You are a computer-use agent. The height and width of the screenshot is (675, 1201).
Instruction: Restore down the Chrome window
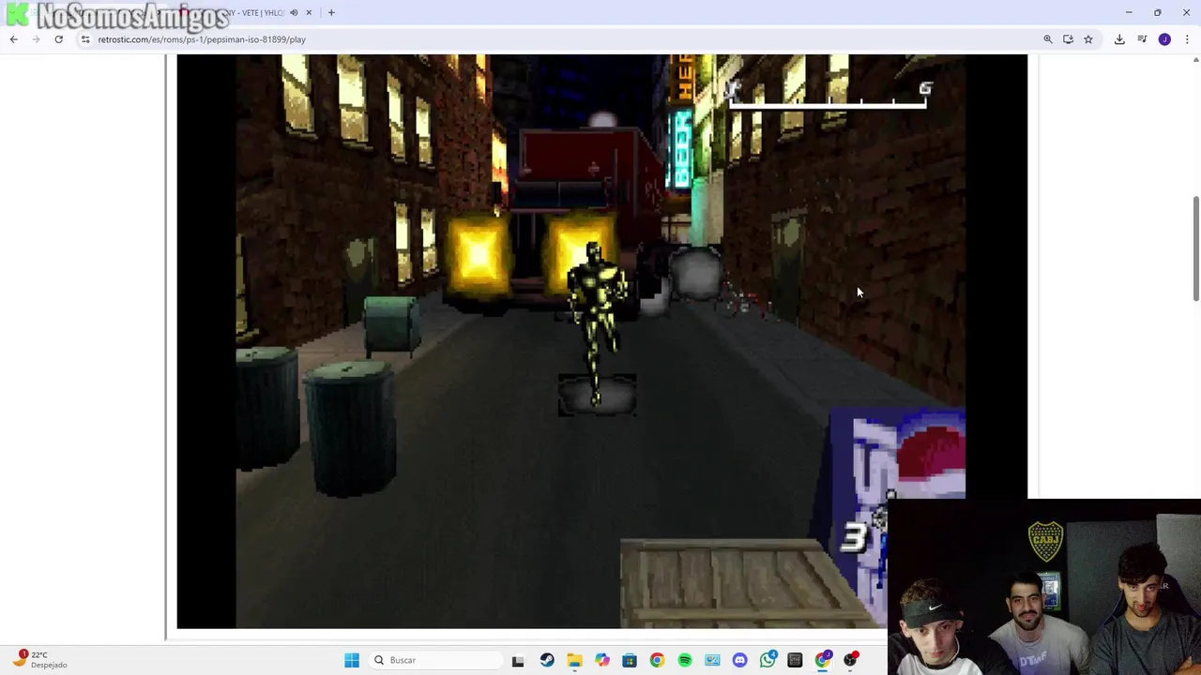(1158, 12)
